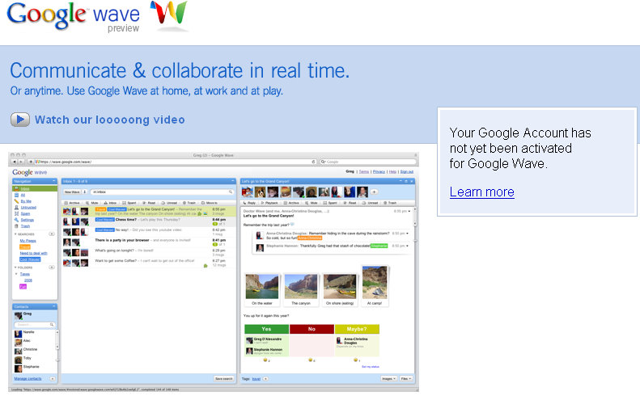Collapse the SEARCHES section
The height and width of the screenshot is (396, 640).
(15, 234)
